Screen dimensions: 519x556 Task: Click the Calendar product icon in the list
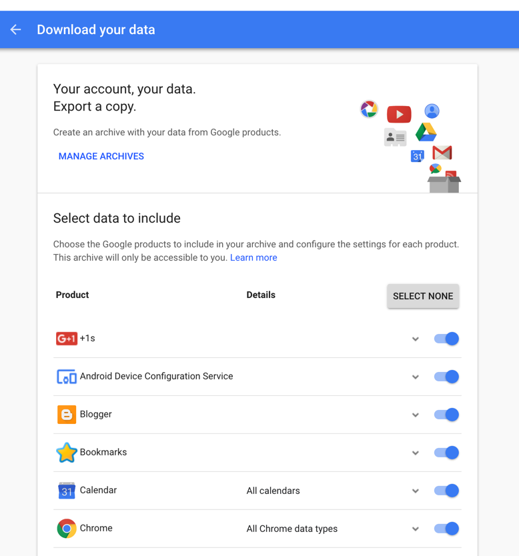coord(66,491)
